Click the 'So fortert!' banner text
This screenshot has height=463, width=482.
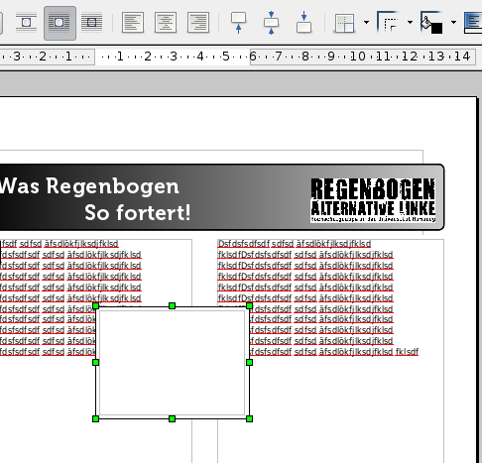(x=138, y=212)
